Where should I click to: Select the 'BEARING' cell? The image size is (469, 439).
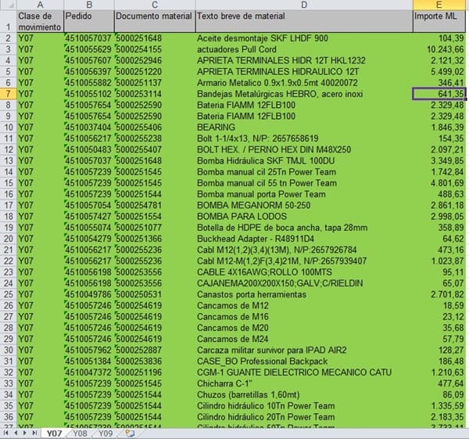click(x=304, y=128)
